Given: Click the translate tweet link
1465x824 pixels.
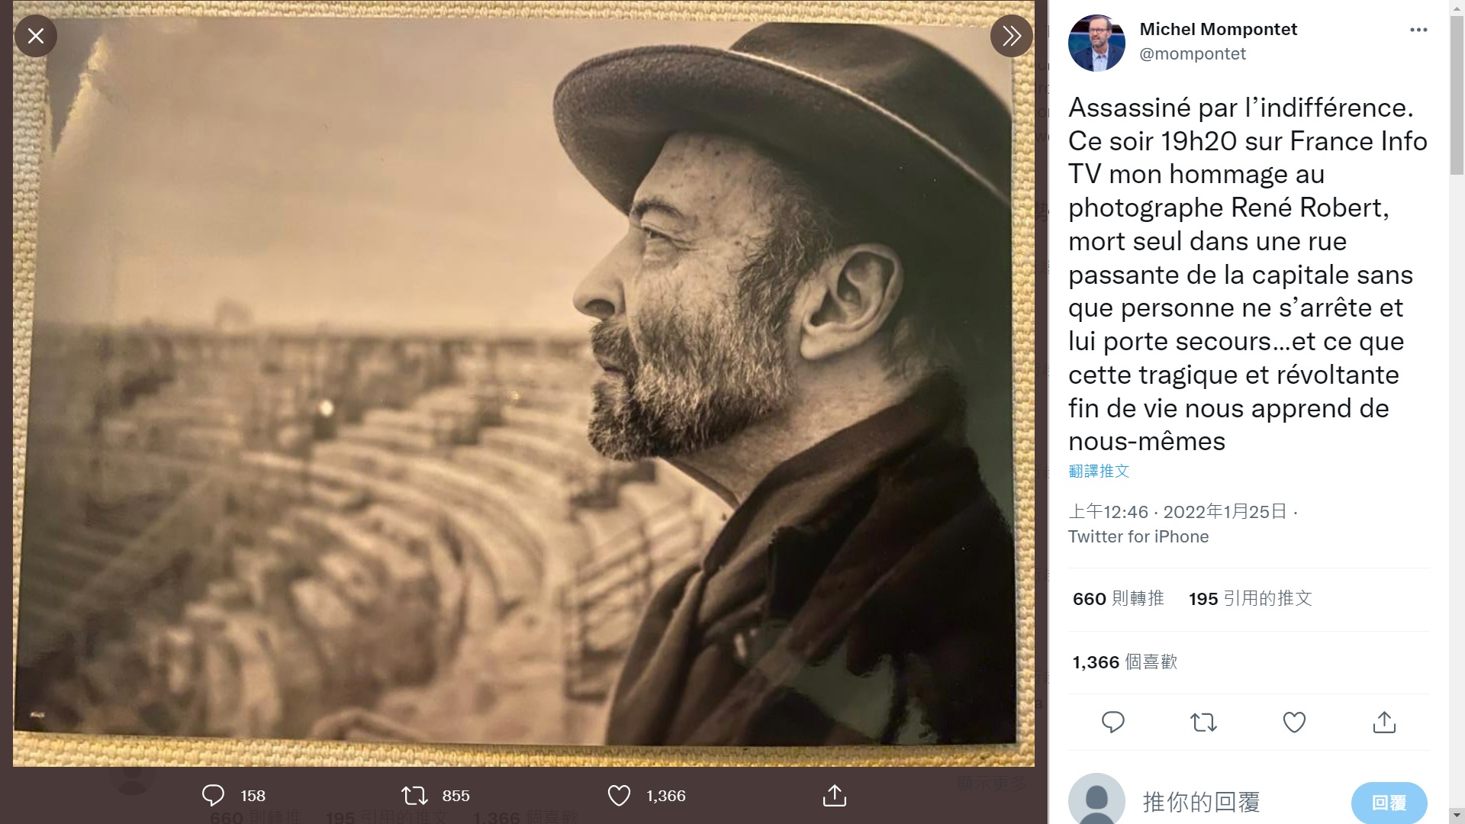Looking at the screenshot, I should tap(1099, 471).
